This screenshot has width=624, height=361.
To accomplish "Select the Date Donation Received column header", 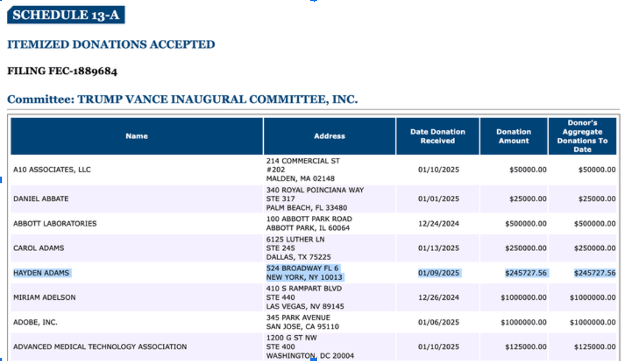I will point(438,136).
